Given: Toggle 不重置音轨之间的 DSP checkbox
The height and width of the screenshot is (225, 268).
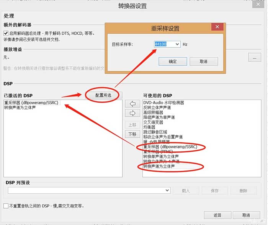Looking at the screenshot, I should tap(6, 206).
